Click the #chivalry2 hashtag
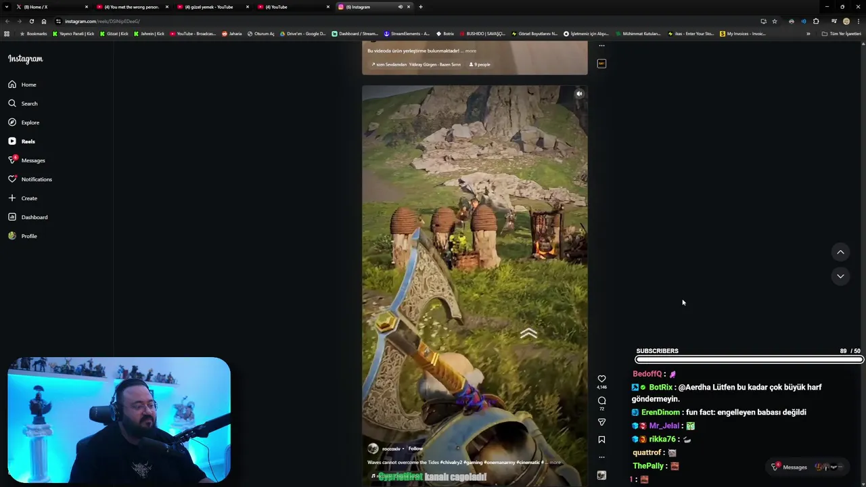Image resolution: width=866 pixels, height=487 pixels. click(x=451, y=463)
